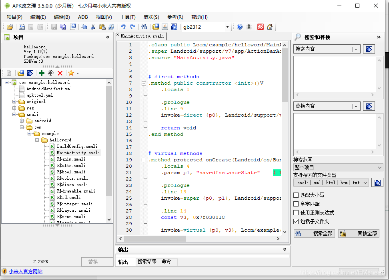Open the ADB menu
This screenshot has width=389, height=280.
[83, 17]
